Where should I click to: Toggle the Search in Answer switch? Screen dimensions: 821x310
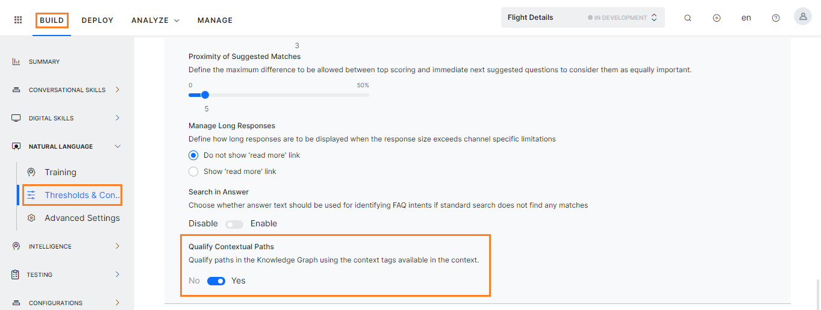pyautogui.click(x=234, y=224)
